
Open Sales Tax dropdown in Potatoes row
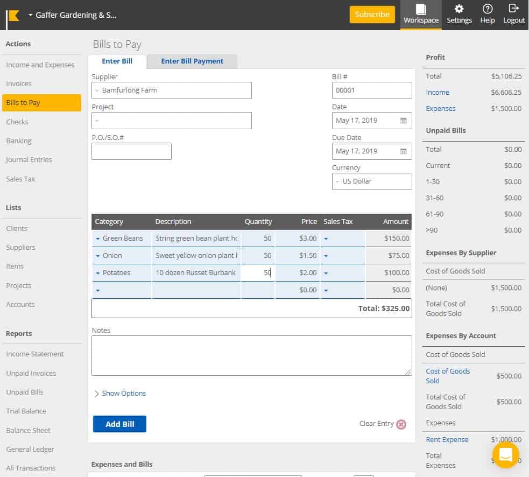tap(326, 273)
